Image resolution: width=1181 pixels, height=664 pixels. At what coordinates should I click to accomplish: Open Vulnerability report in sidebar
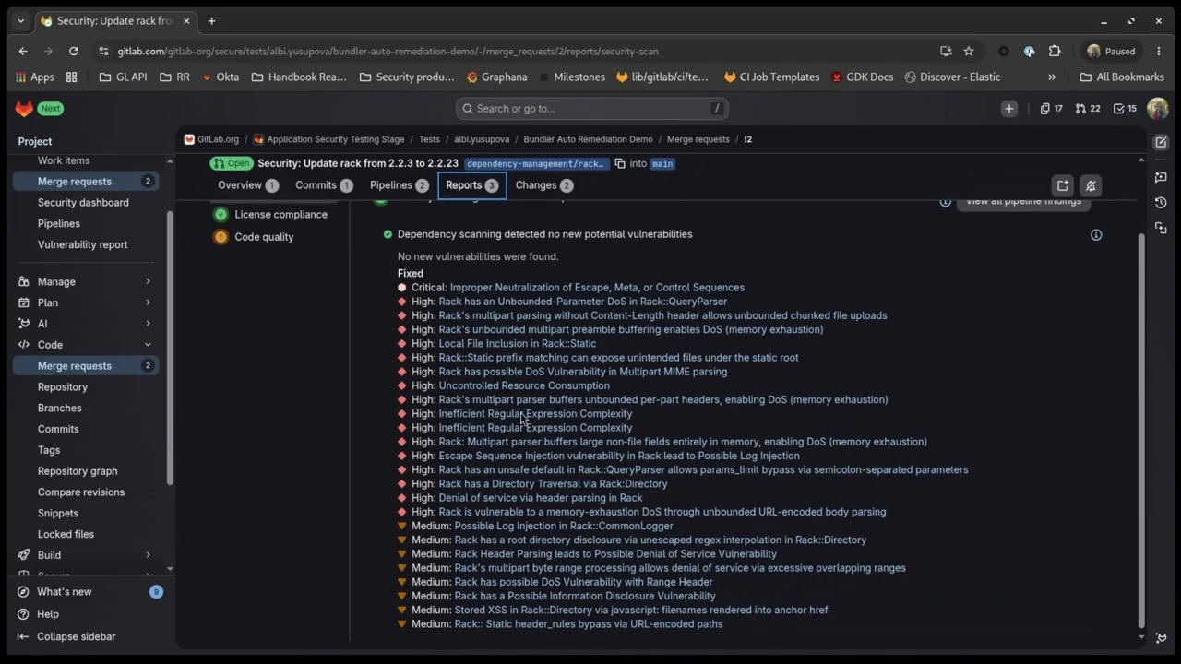(83, 245)
